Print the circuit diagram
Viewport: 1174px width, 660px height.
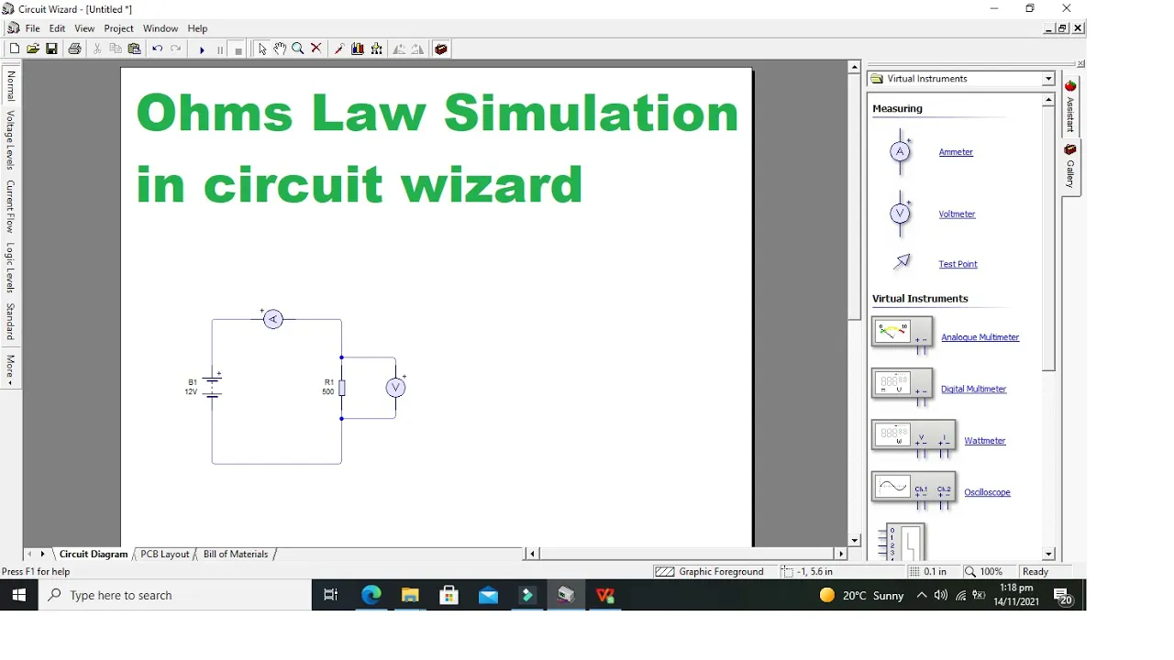click(x=74, y=49)
